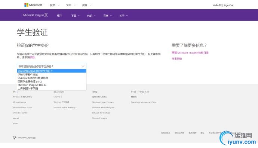Choose Shibboleth 的学校登录信息 option

tap(52, 78)
